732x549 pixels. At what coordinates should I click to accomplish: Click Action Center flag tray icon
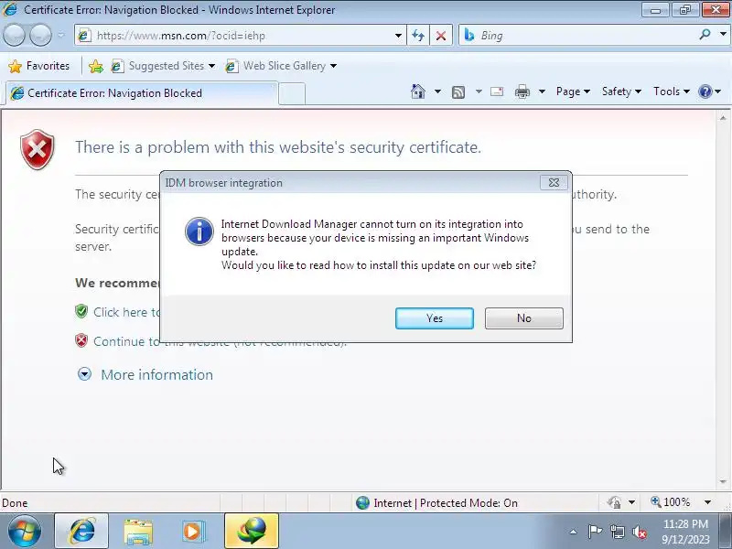coord(595,532)
